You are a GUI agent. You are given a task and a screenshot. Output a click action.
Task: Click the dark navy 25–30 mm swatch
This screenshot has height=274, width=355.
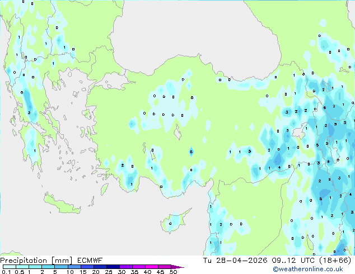tap(113, 267)
